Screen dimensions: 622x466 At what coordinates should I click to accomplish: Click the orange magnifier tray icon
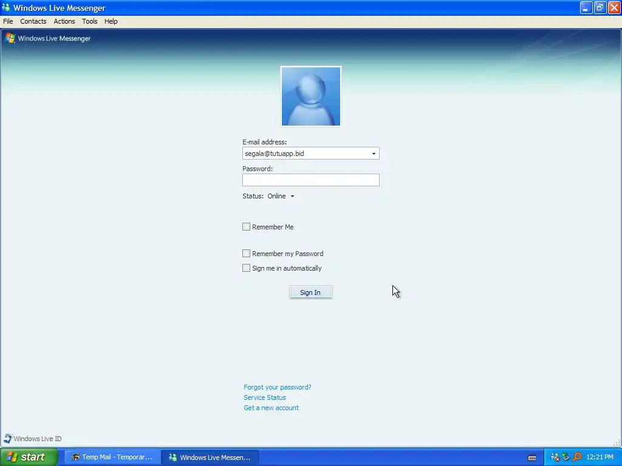pos(577,457)
